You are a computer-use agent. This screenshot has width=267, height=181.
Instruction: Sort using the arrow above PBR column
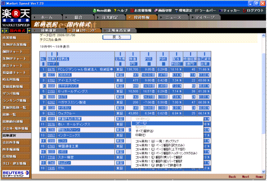163,54
